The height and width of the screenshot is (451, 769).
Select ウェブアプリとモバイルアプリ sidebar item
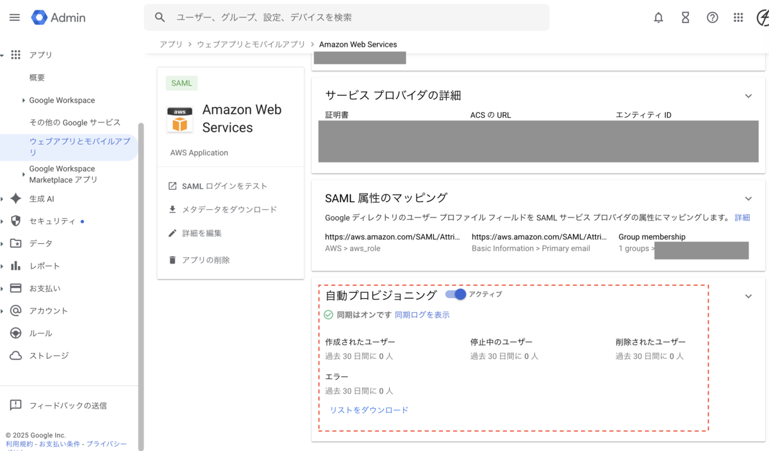(x=69, y=147)
